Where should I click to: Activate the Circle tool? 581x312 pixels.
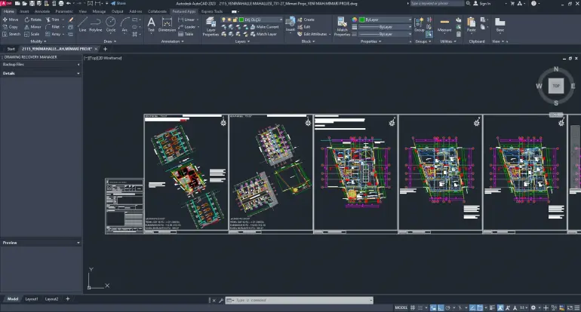110,24
